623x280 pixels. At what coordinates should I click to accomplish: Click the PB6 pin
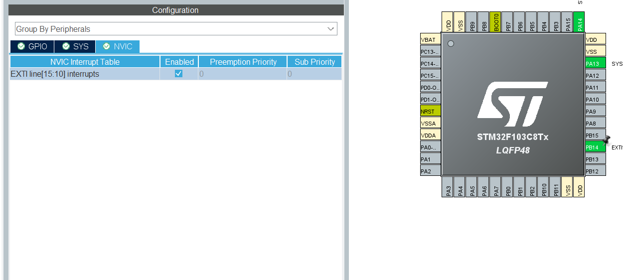pyautogui.click(x=519, y=22)
